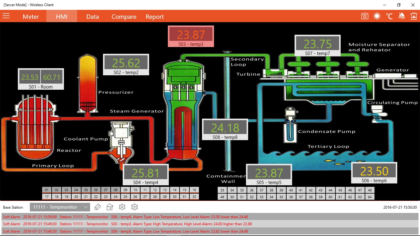Switch to Meter tab
This screenshot has height=236, width=420.
pos(31,17)
